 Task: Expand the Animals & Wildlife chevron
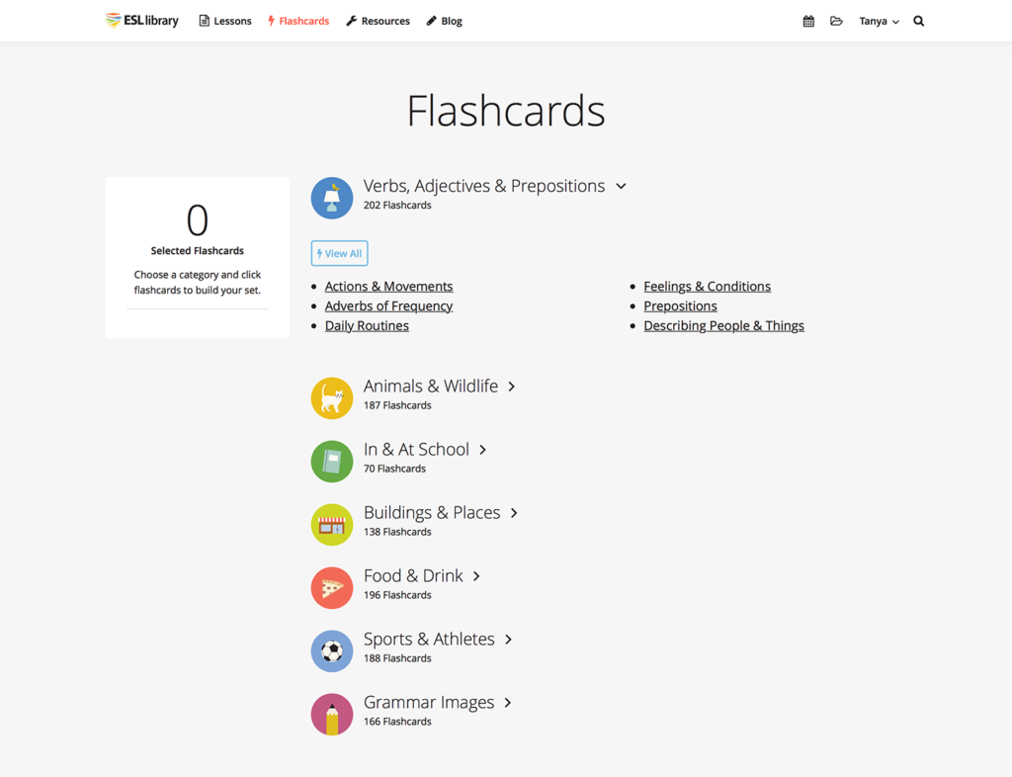[x=511, y=387]
